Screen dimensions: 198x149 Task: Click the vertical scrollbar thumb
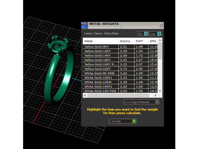pyautogui.click(x=160, y=51)
